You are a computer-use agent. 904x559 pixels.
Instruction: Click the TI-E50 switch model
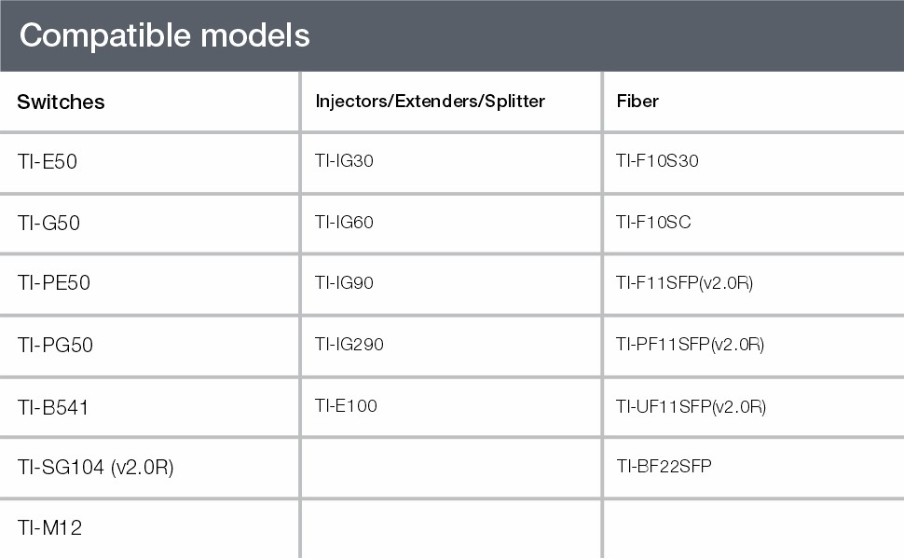click(47, 161)
